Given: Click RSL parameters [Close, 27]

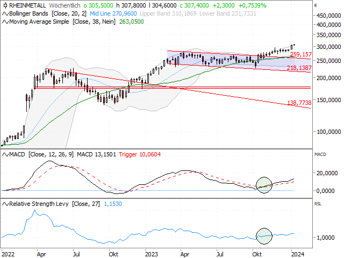Looking at the screenshot, I should tap(86, 204).
